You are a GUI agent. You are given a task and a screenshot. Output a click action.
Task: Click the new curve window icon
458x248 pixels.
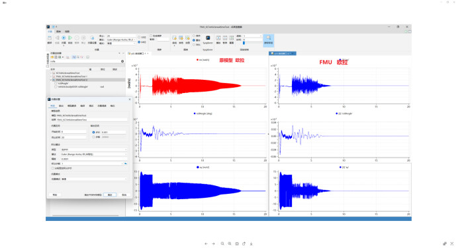[x=174, y=38]
